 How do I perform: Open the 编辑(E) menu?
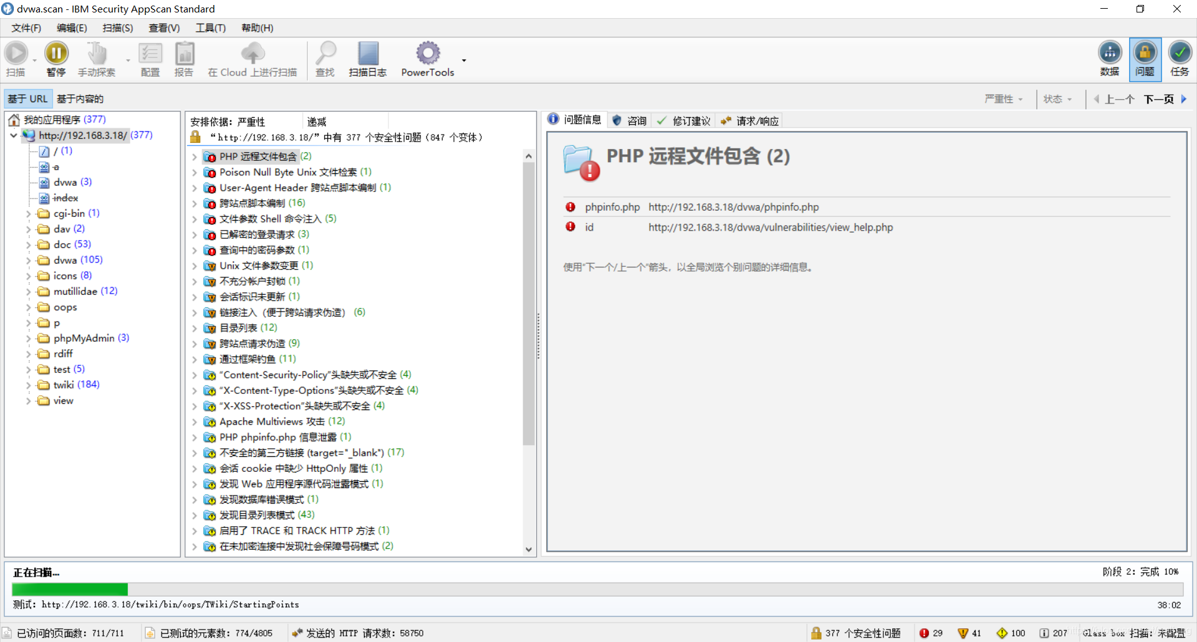point(72,28)
